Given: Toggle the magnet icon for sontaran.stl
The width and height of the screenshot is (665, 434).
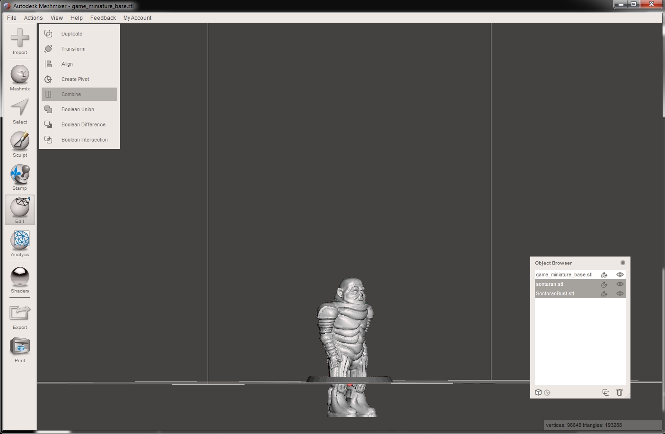Looking at the screenshot, I should (604, 284).
